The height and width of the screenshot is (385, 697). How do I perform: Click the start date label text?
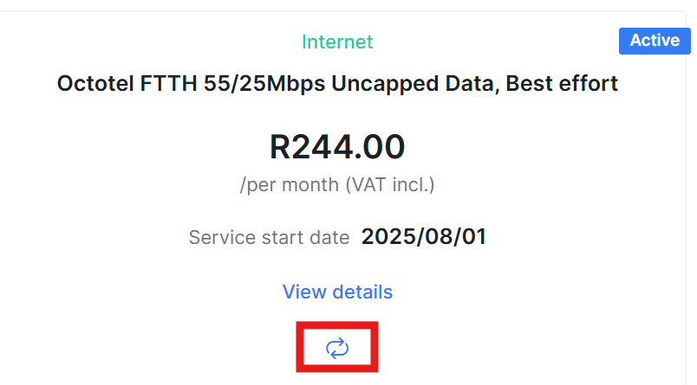coord(303,238)
